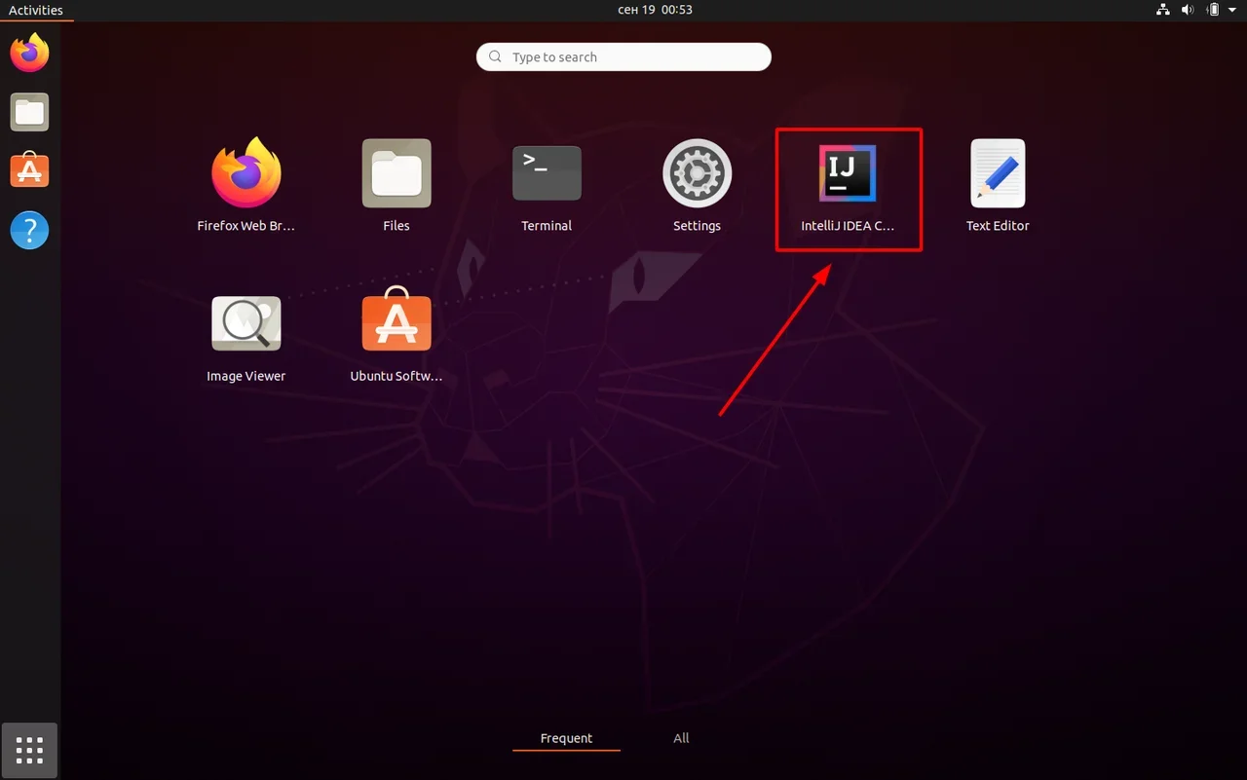Image resolution: width=1247 pixels, height=780 pixels.
Task: Click the Activities button
Action: pyautogui.click(x=36, y=10)
